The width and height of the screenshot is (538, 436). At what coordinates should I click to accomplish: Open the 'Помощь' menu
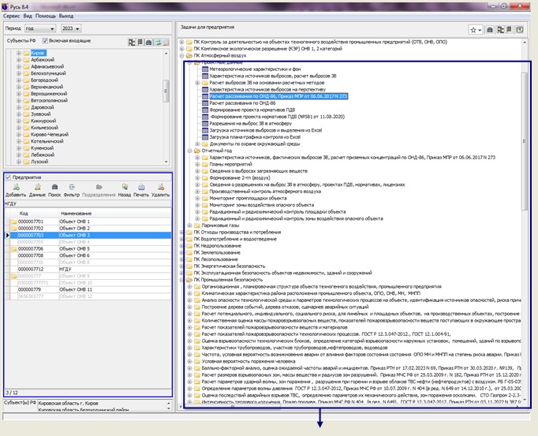45,15
